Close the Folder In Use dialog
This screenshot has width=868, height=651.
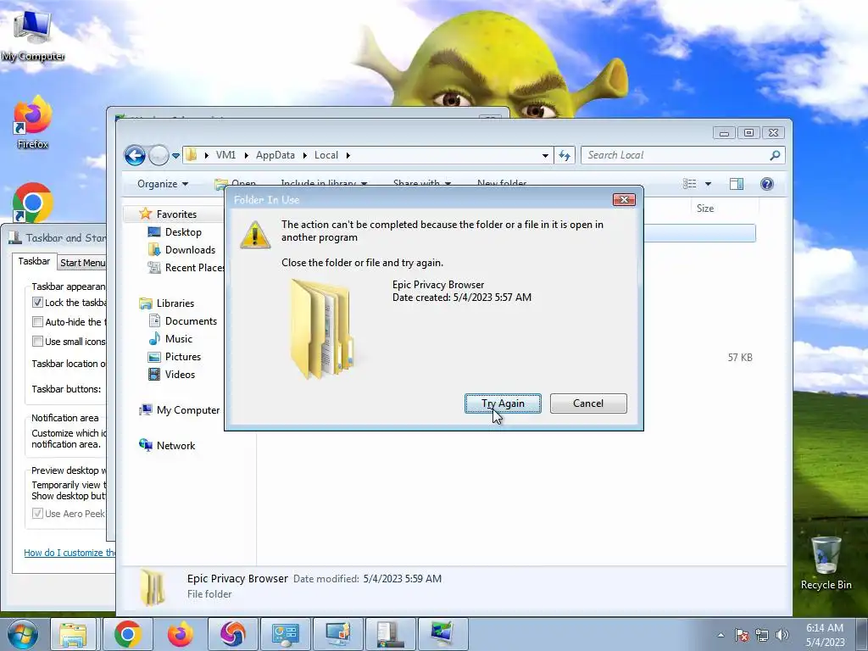pyautogui.click(x=624, y=200)
